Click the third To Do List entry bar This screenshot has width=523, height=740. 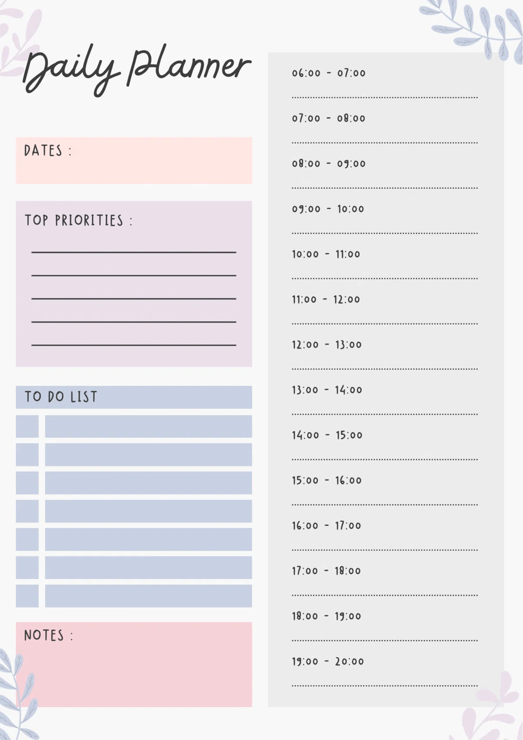coord(148,483)
